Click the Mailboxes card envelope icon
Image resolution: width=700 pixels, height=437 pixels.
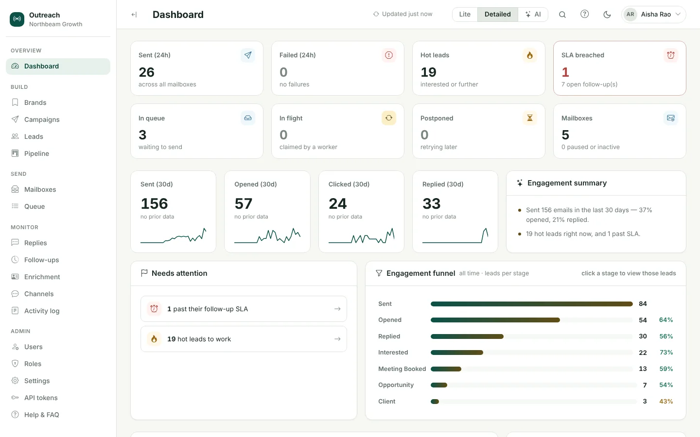pos(671,118)
